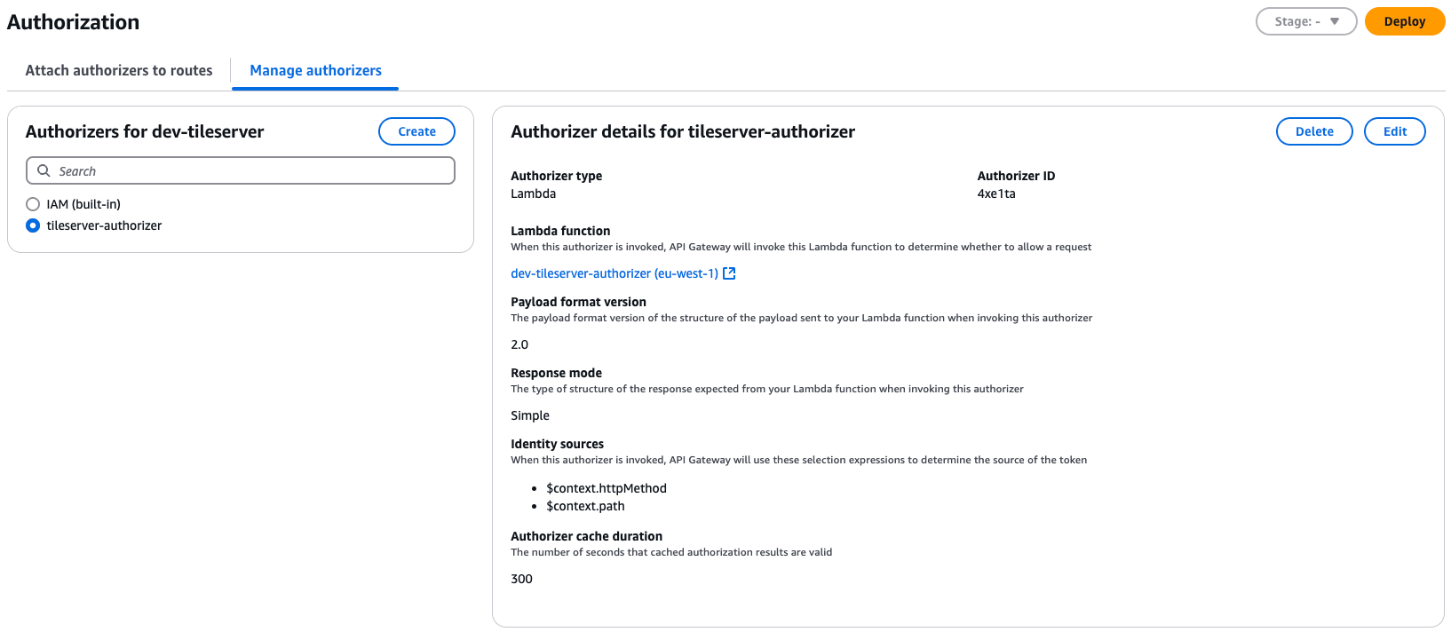Select the tileserver-authorizer radio button
The width and height of the screenshot is (1451, 632).
point(33,225)
